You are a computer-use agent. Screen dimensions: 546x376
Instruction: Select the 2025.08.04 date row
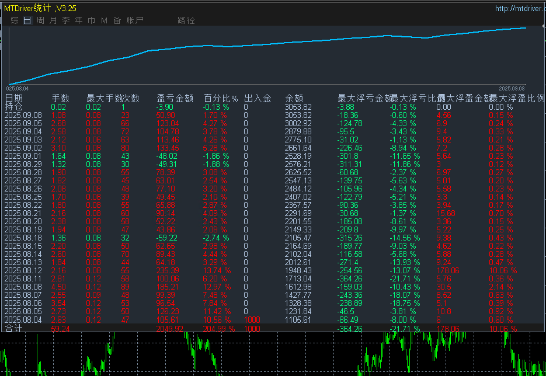tap(23, 320)
